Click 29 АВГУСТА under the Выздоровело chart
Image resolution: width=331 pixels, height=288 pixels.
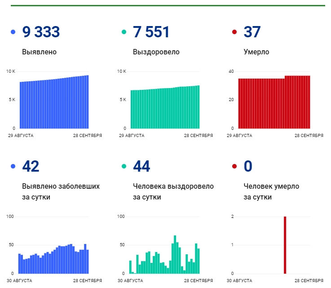point(132,136)
